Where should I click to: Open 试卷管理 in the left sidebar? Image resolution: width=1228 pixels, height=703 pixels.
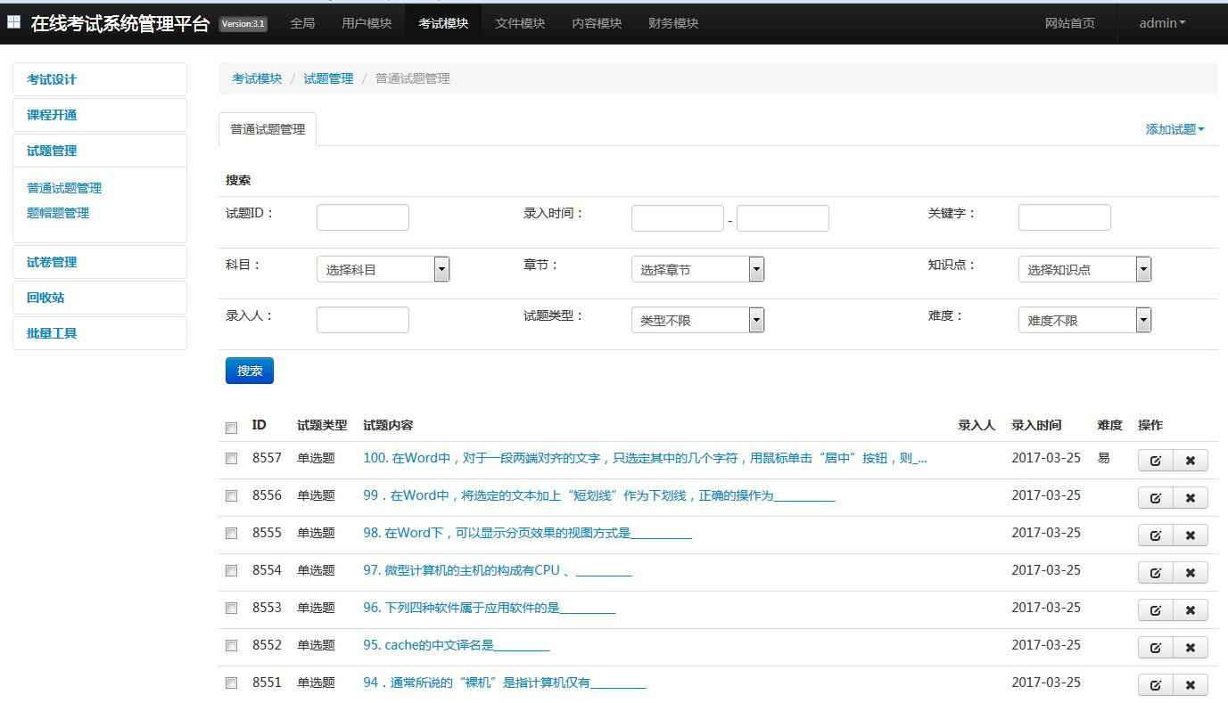(x=52, y=262)
